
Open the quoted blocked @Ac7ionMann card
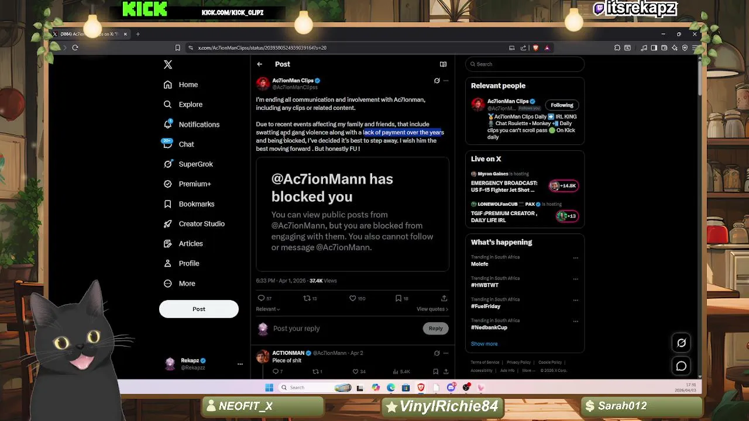(x=352, y=213)
